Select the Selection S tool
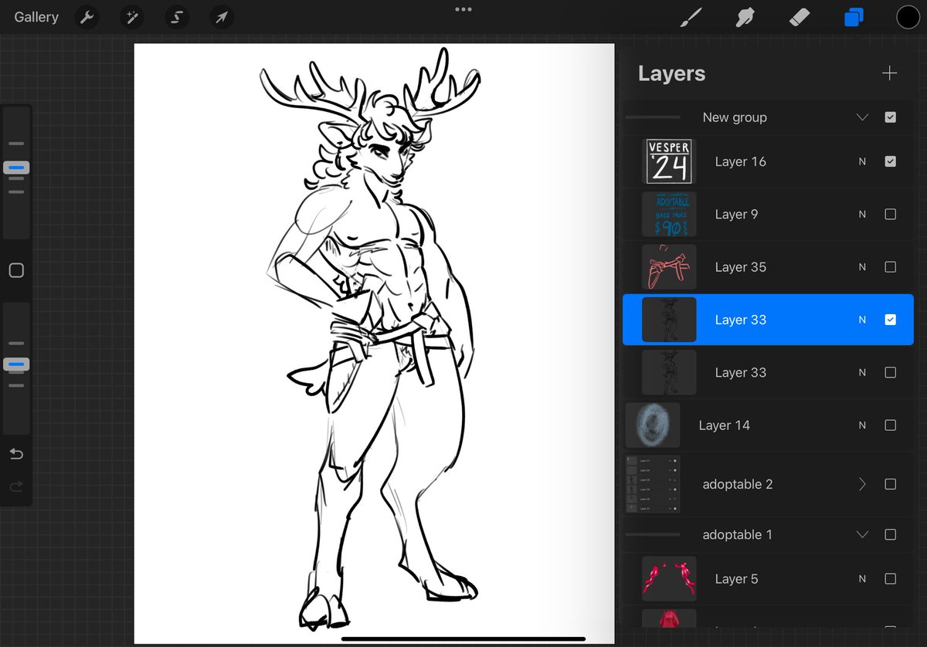Screen dimensions: 927x647 click(177, 17)
